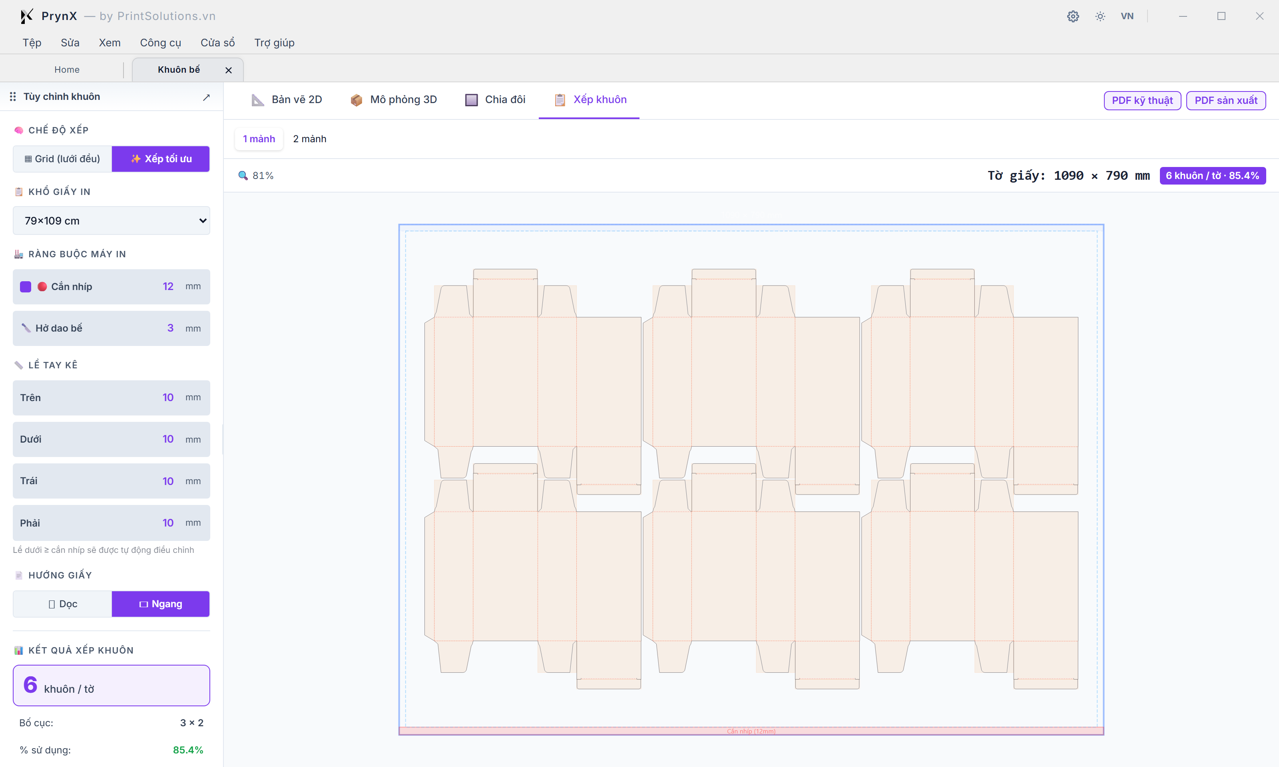Open the Tệp menu
Viewport: 1279px width, 767px height.
click(x=32, y=43)
